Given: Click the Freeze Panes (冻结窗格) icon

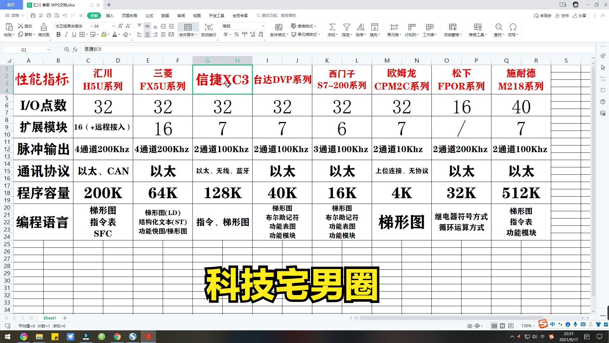Looking at the screenshot, I should coord(452,27).
